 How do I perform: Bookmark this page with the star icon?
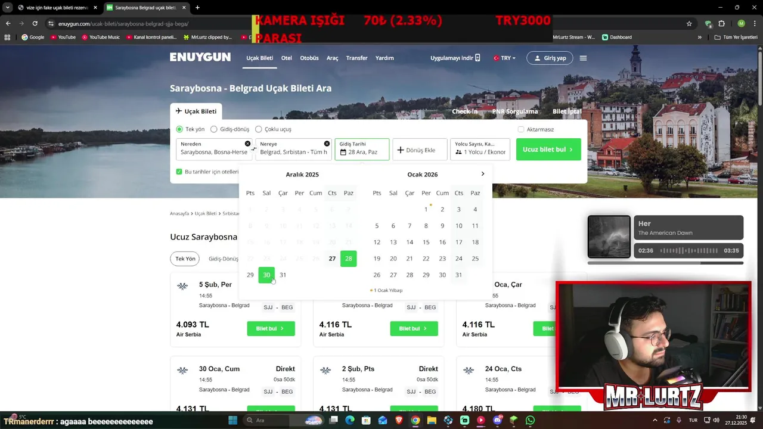coord(689,24)
